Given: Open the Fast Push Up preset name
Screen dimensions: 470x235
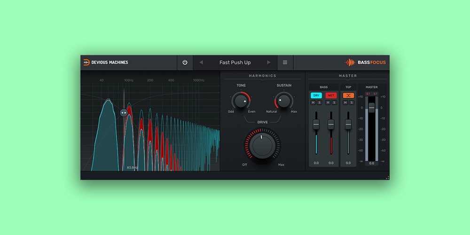Looking at the screenshot, I should click(x=235, y=63).
